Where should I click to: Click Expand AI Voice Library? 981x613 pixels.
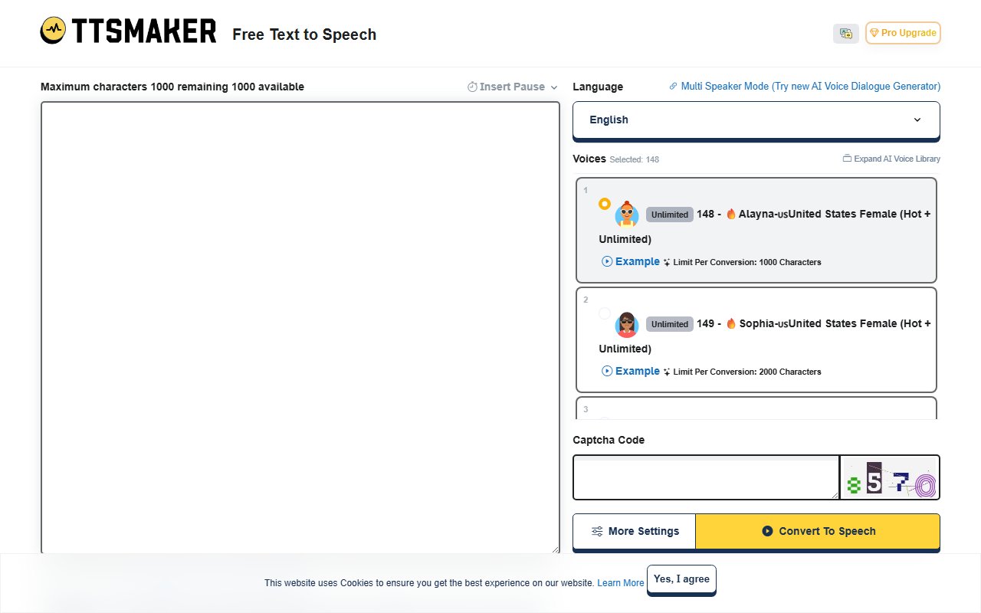pos(891,159)
